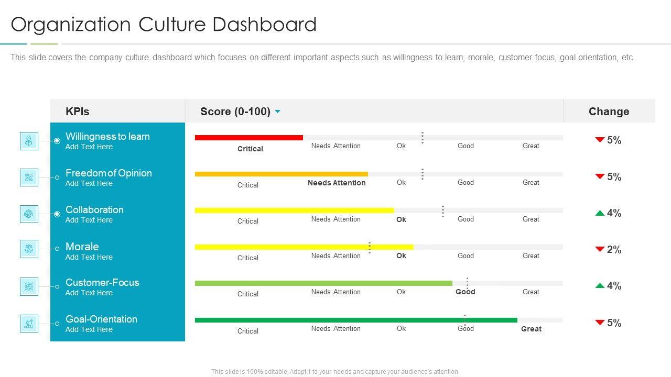Click the KPIs column header

(x=78, y=112)
